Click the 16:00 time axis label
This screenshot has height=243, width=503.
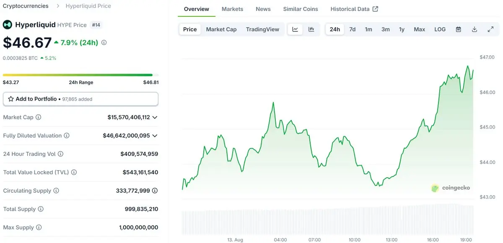point(433,240)
